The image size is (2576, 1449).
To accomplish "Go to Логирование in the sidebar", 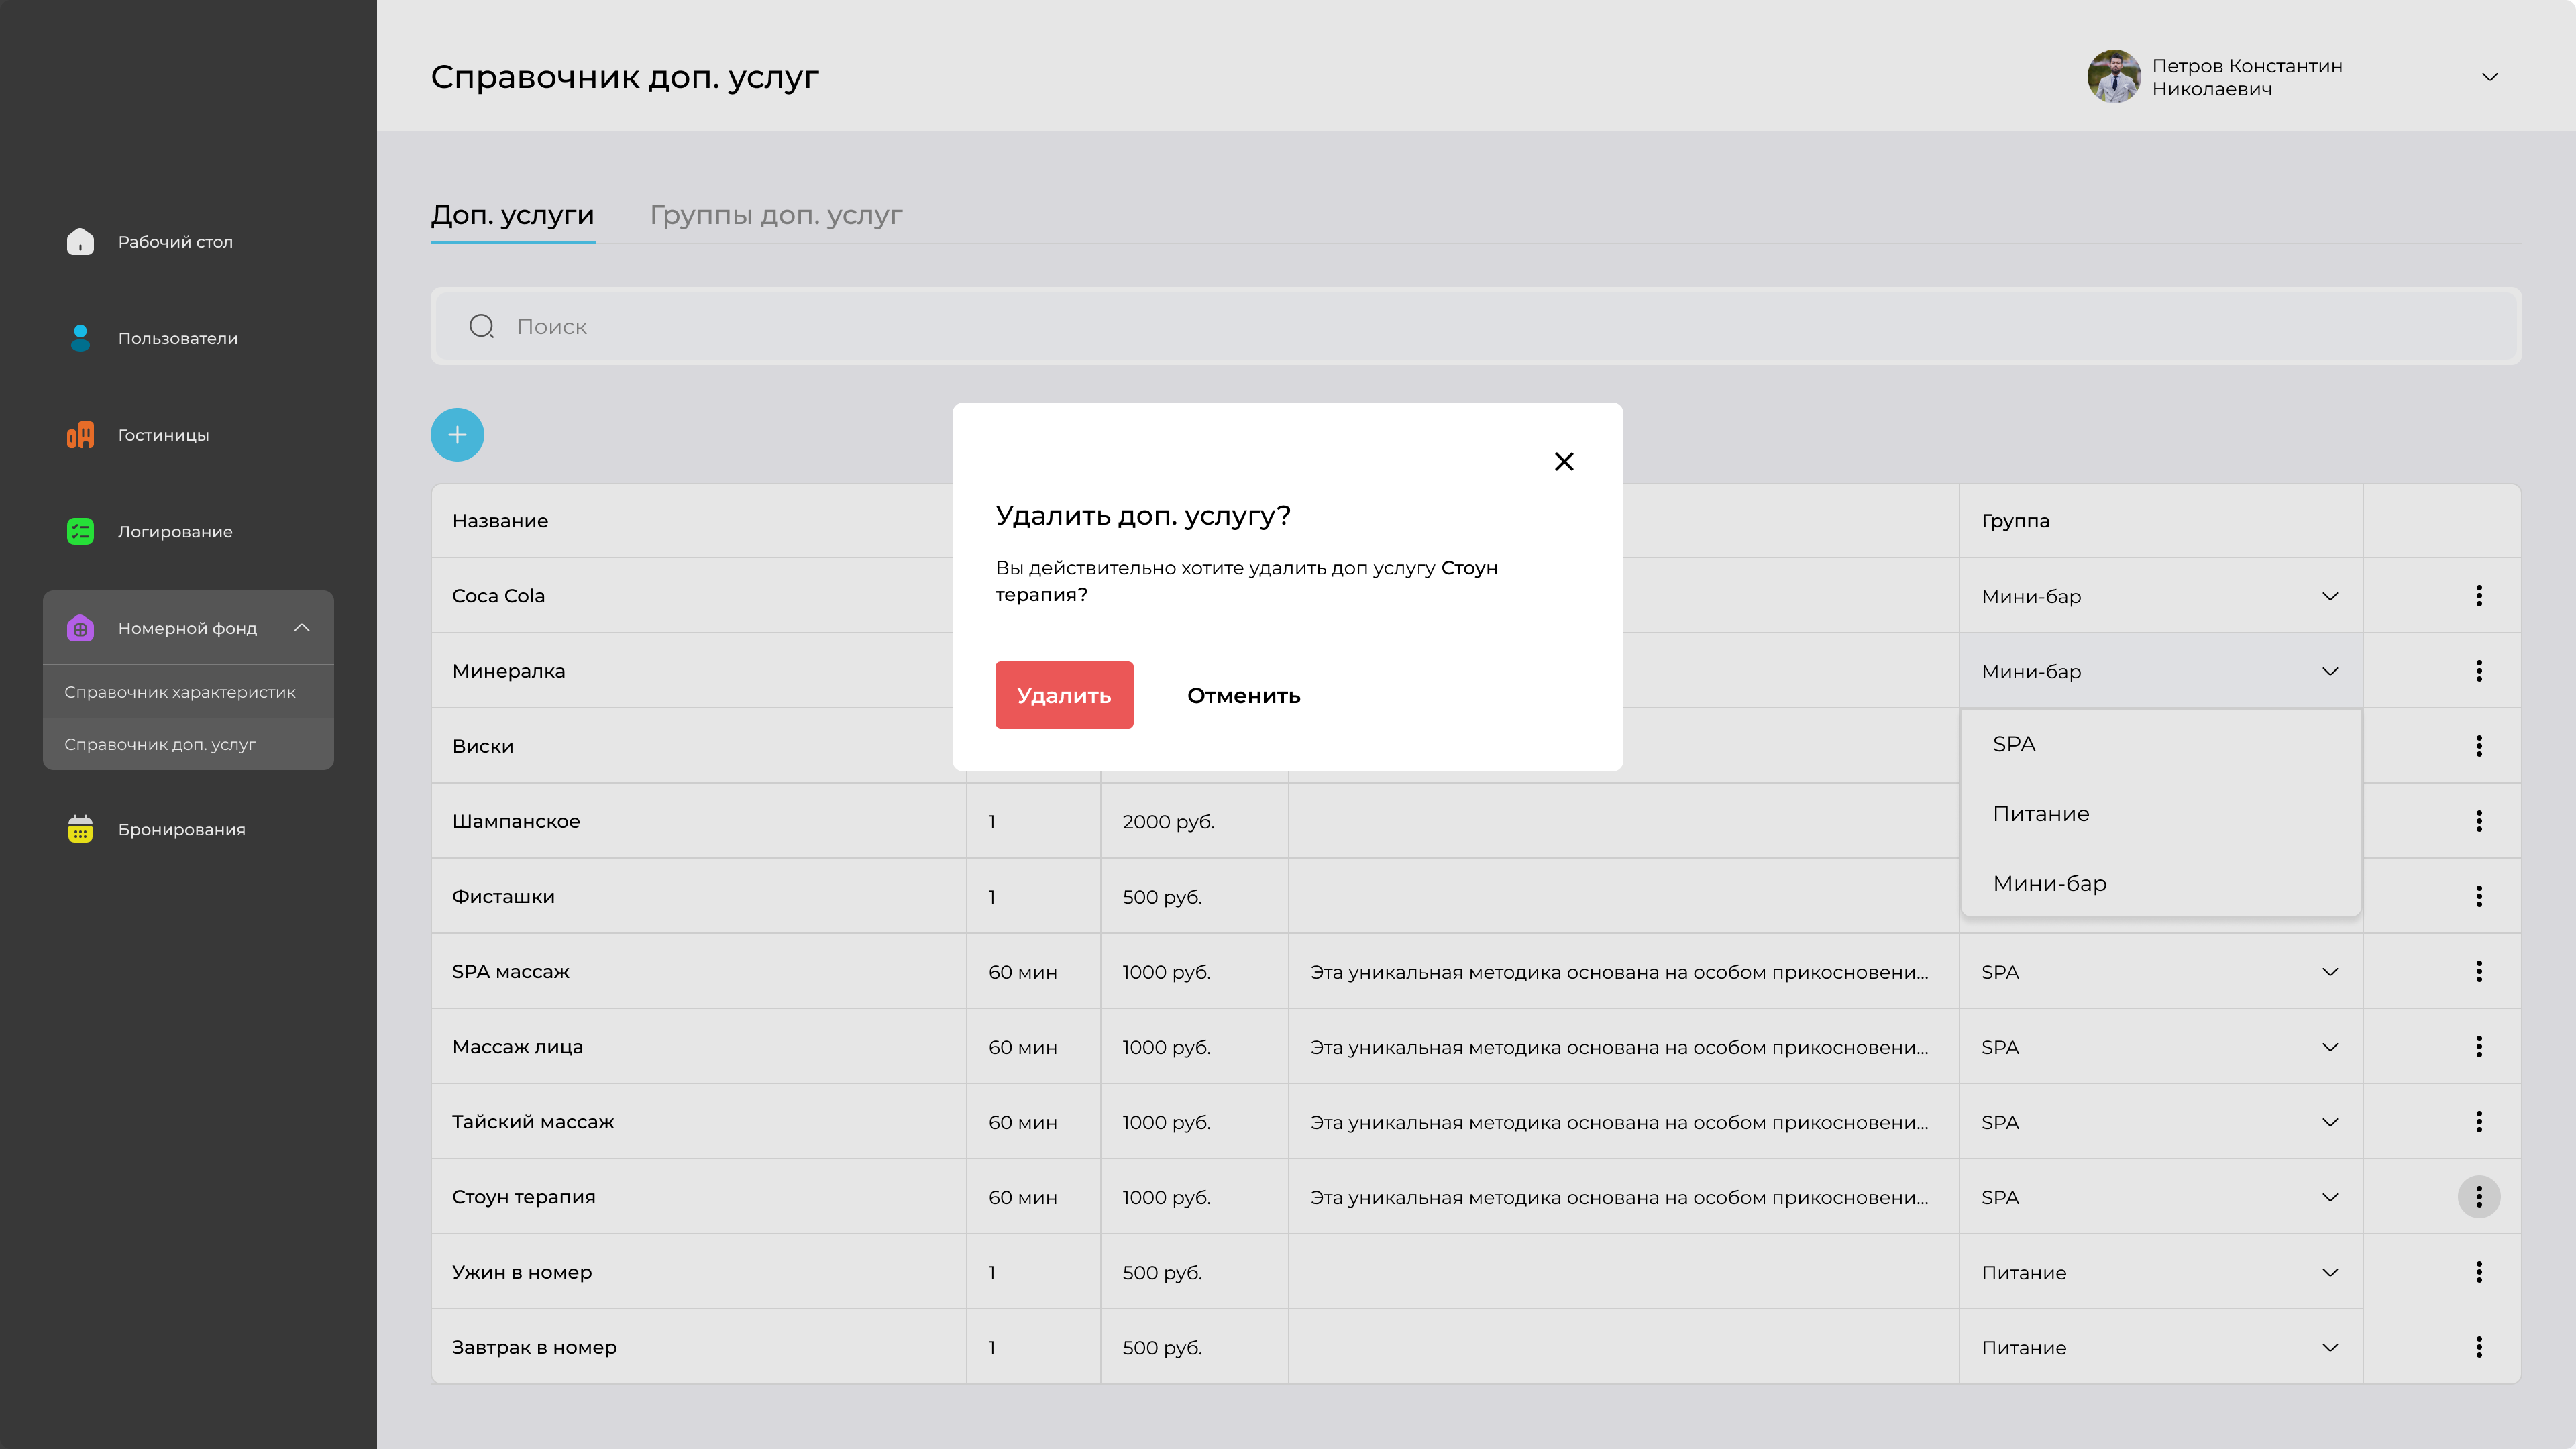I will (175, 531).
